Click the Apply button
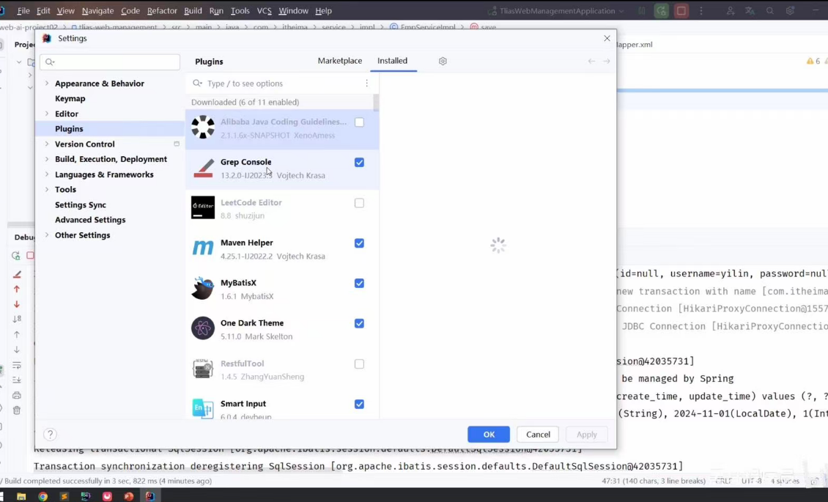828x502 pixels. pyautogui.click(x=586, y=435)
